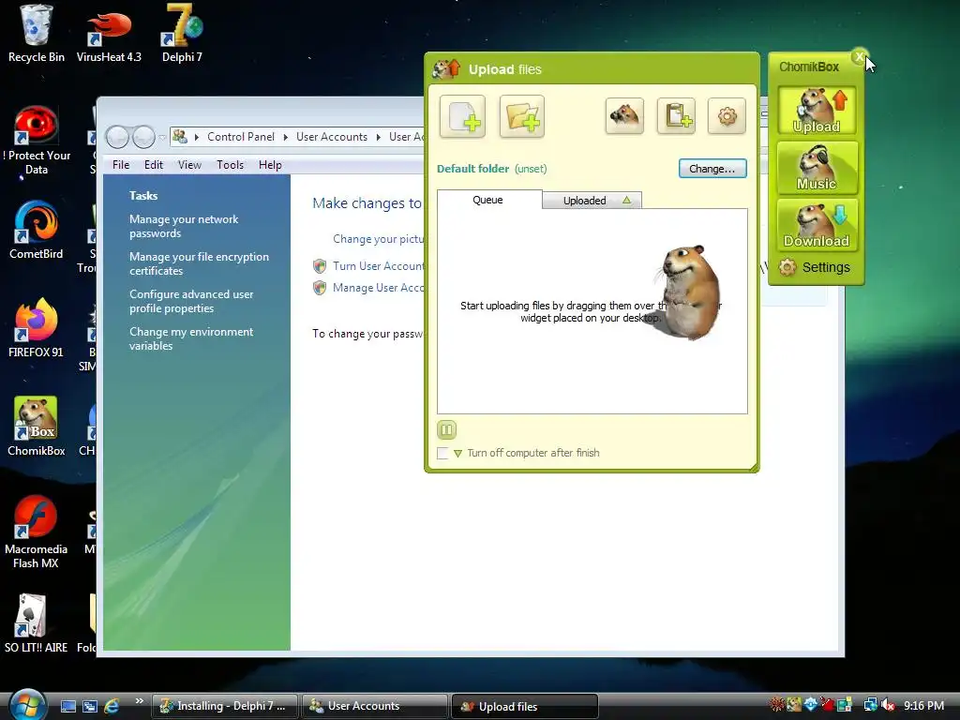Click Show Desktop quick launch icon
Viewport: 960px width, 720px height.
68,706
